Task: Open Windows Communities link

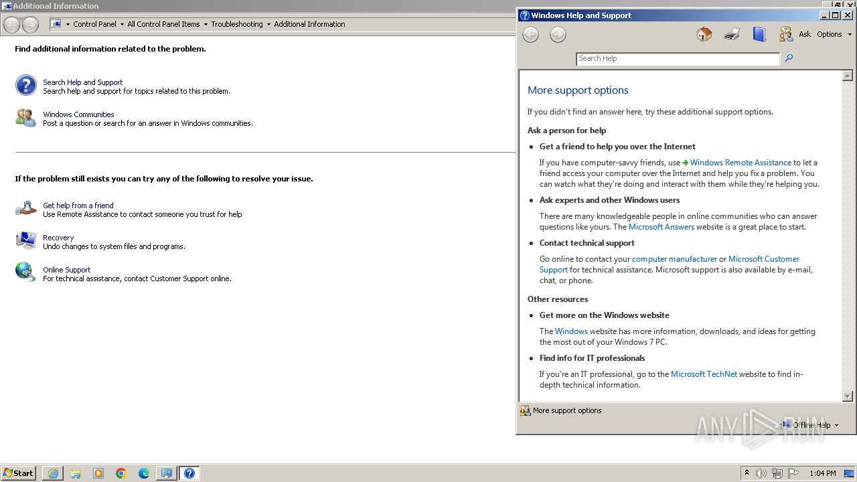Action: (78, 114)
